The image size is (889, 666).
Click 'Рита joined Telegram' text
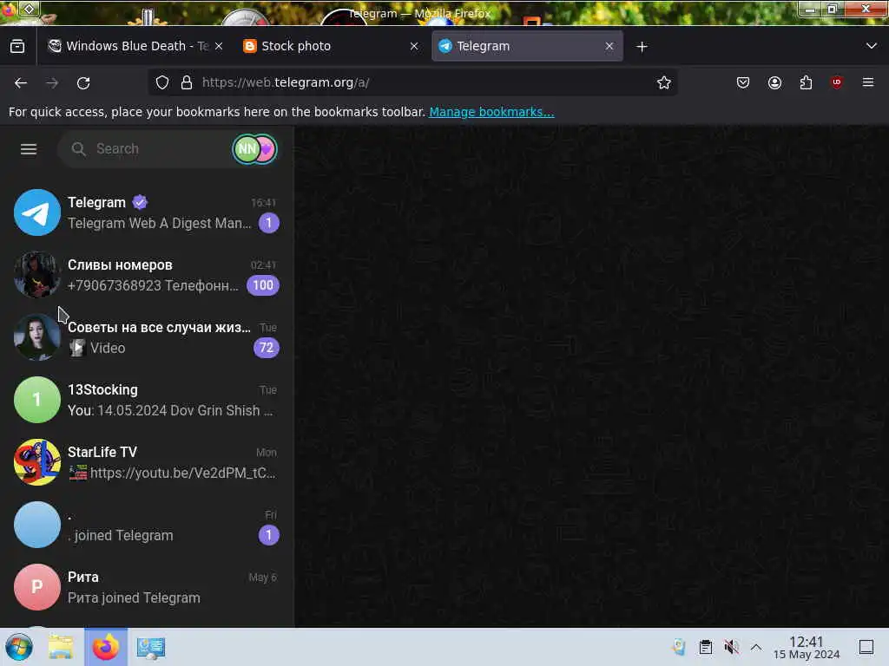[x=134, y=598]
